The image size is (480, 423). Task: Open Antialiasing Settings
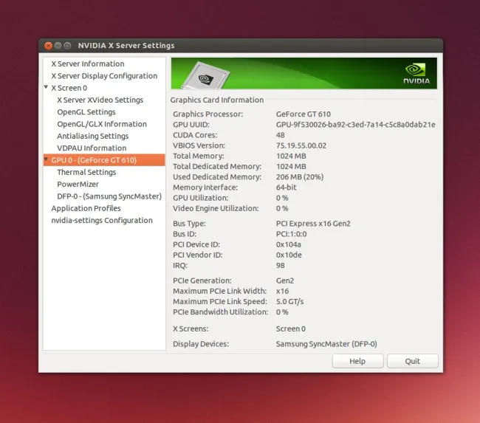coord(92,136)
